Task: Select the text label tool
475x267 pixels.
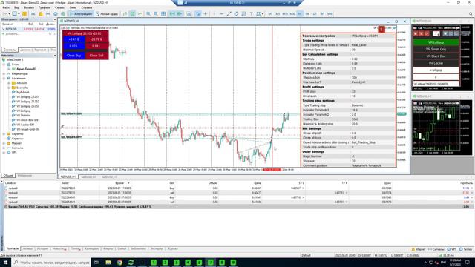Action: tap(251, 13)
